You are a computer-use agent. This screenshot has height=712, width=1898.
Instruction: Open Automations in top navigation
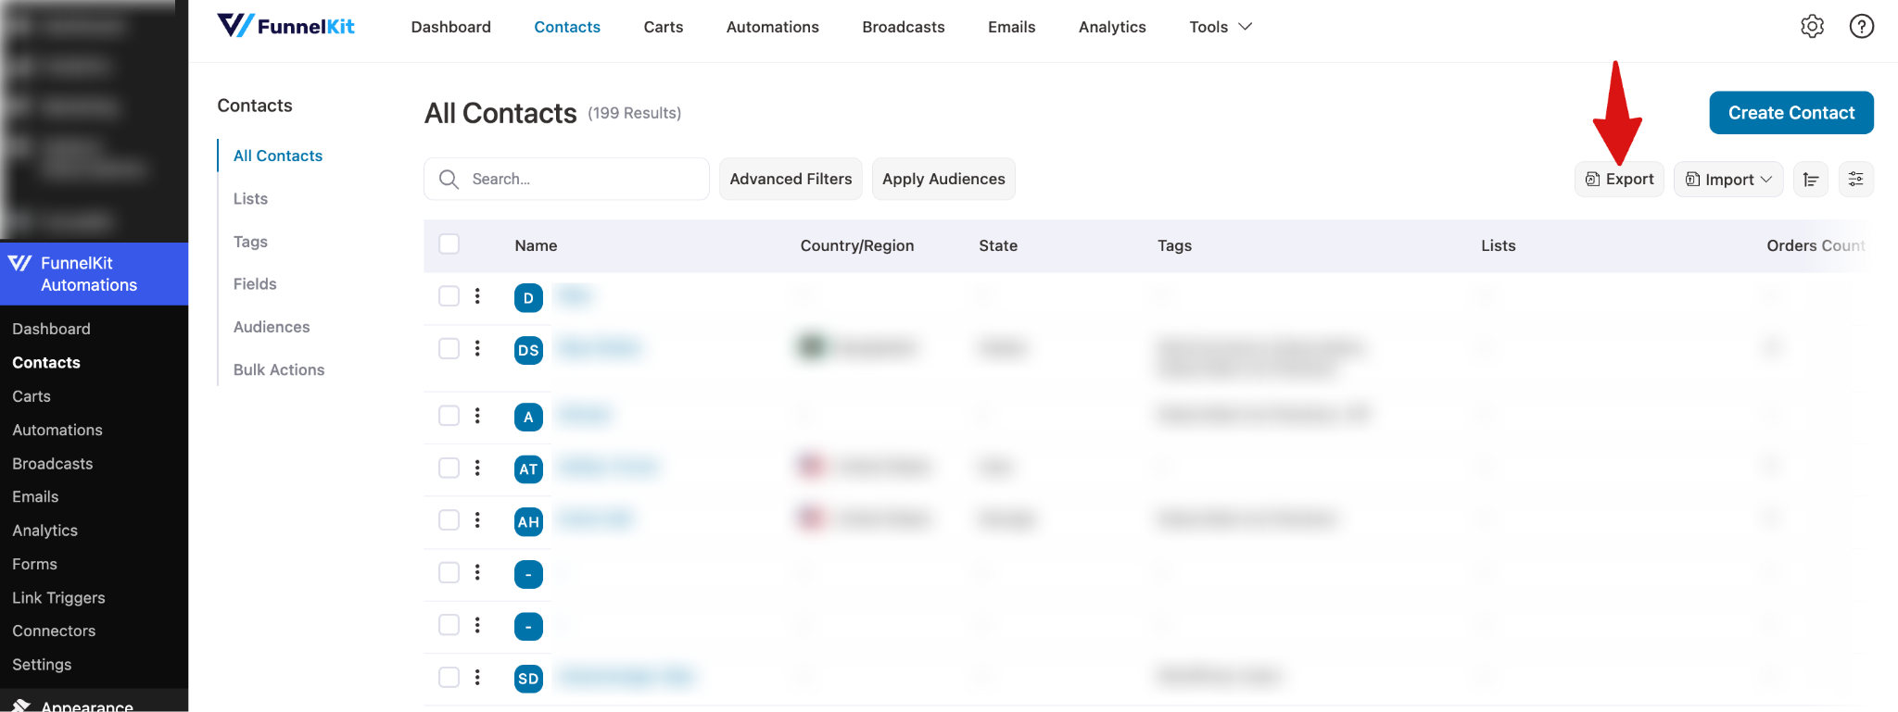pyautogui.click(x=772, y=27)
